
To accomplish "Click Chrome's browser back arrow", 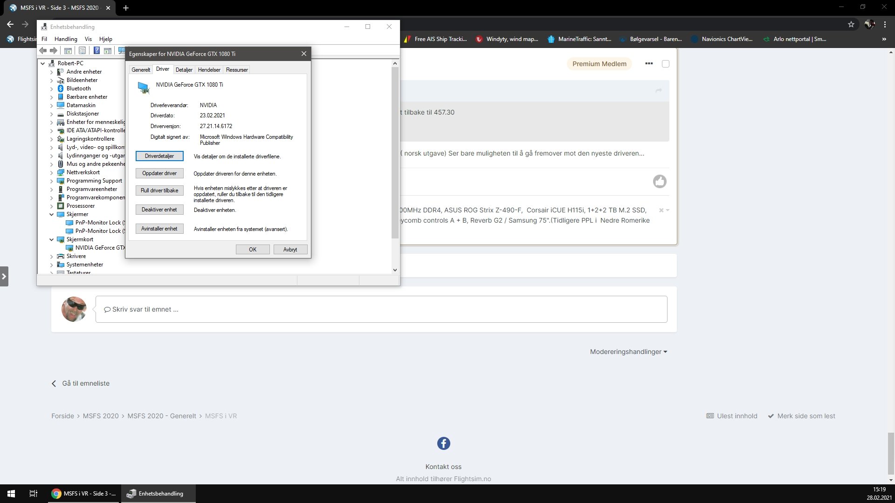I will (10, 24).
